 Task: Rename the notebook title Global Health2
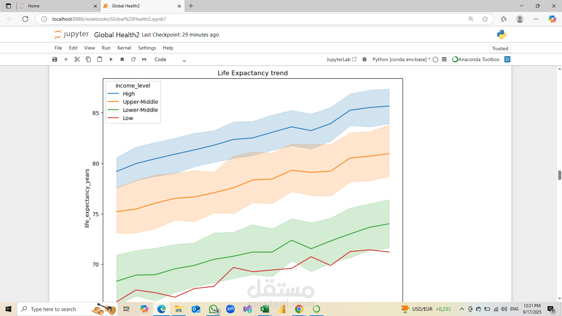point(117,35)
